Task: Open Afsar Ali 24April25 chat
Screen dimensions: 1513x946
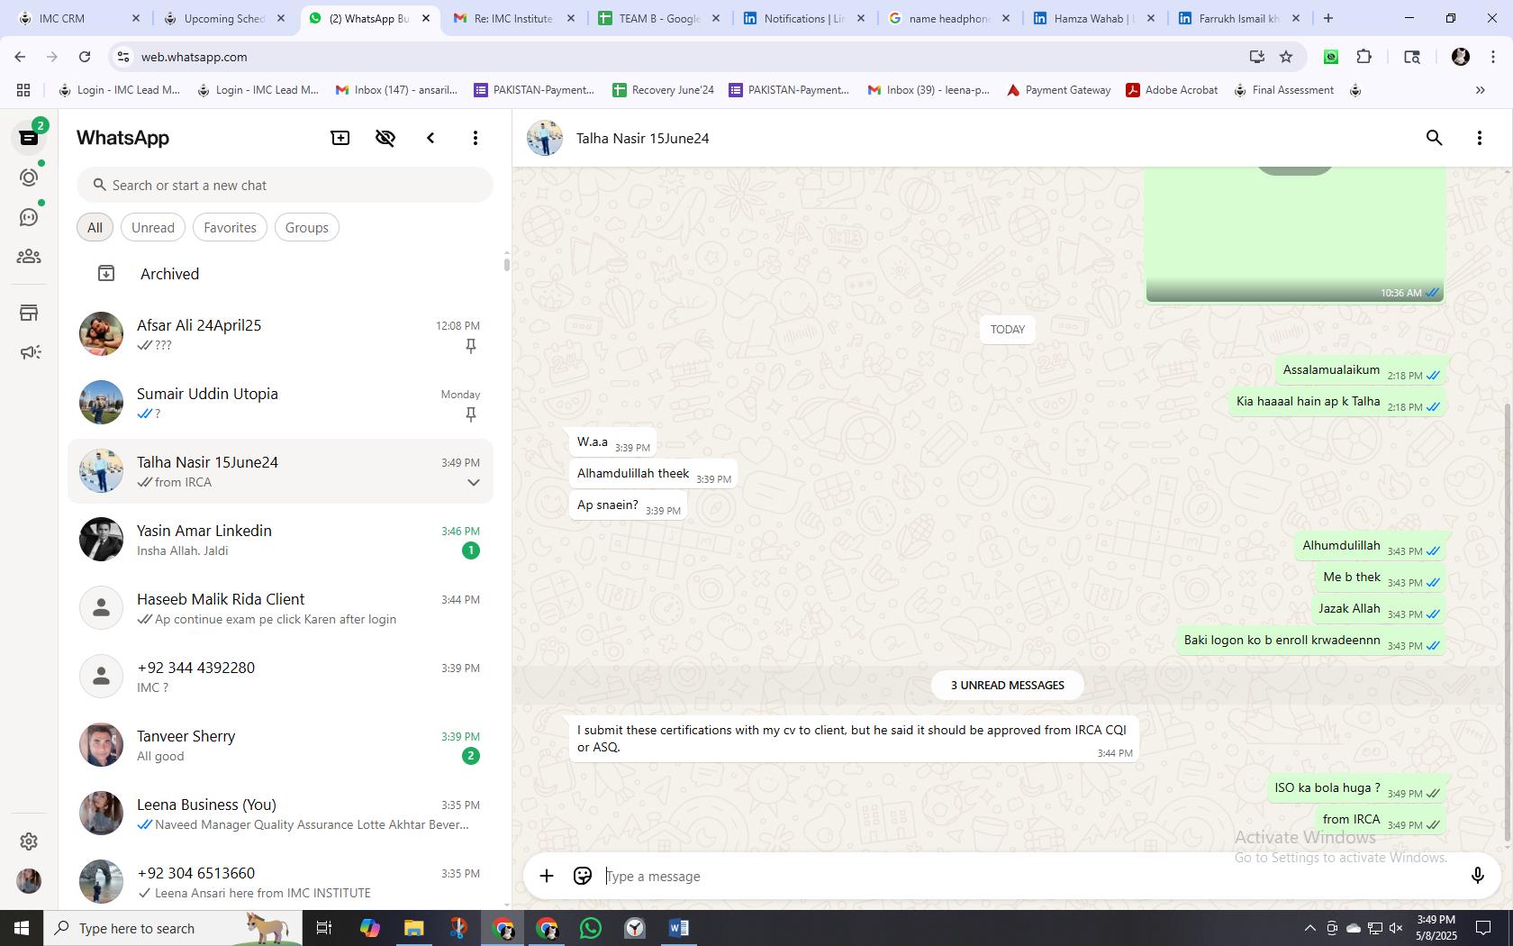Action: tap(281, 334)
